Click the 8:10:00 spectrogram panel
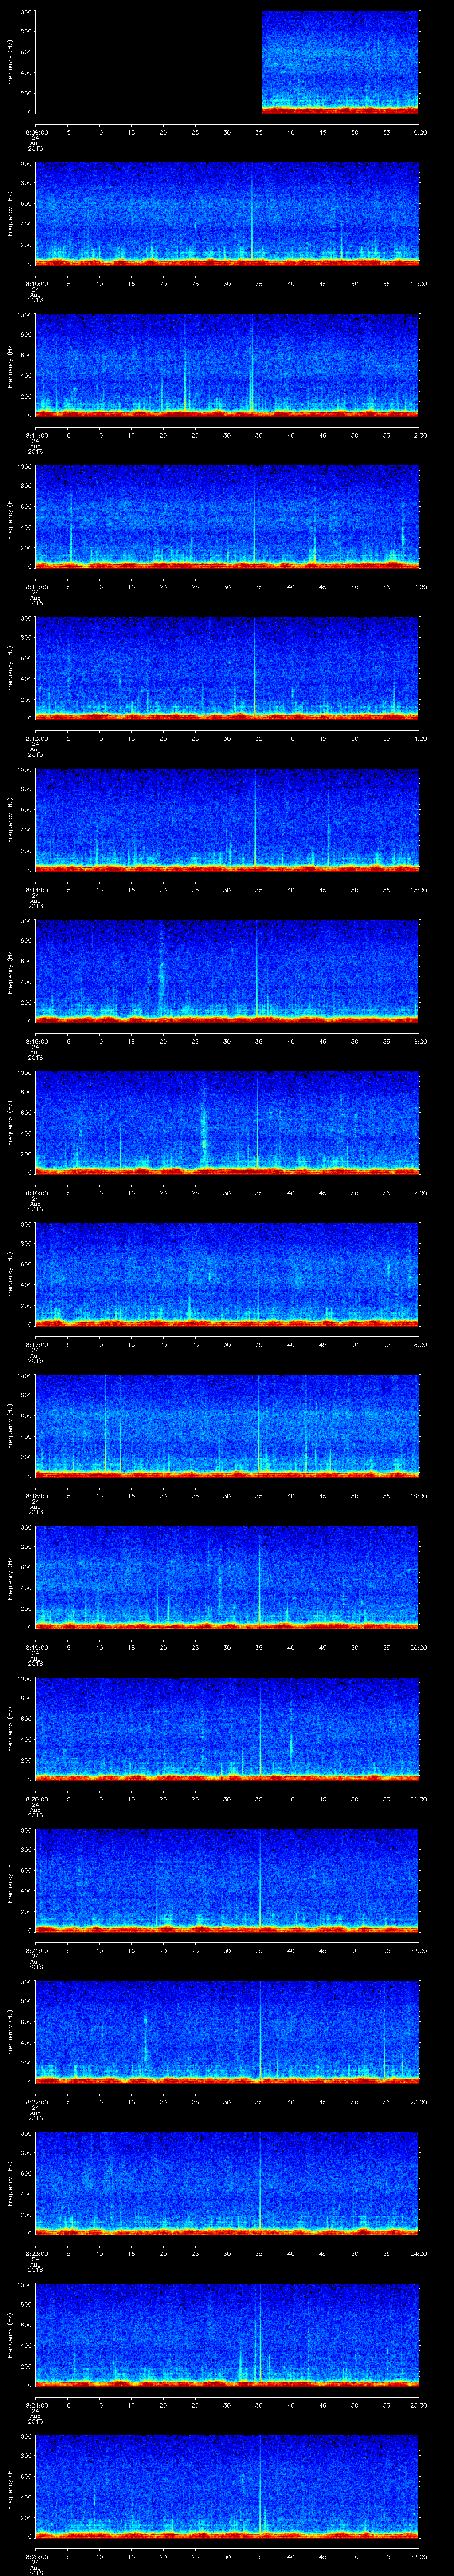Viewport: 454px width, 2576px height. point(227,213)
